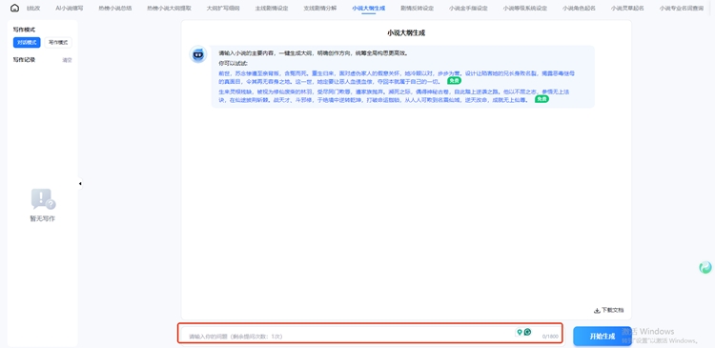This screenshot has width=715, height=348.
Task: Open the 支线剧情分解 tab
Action: [x=320, y=9]
